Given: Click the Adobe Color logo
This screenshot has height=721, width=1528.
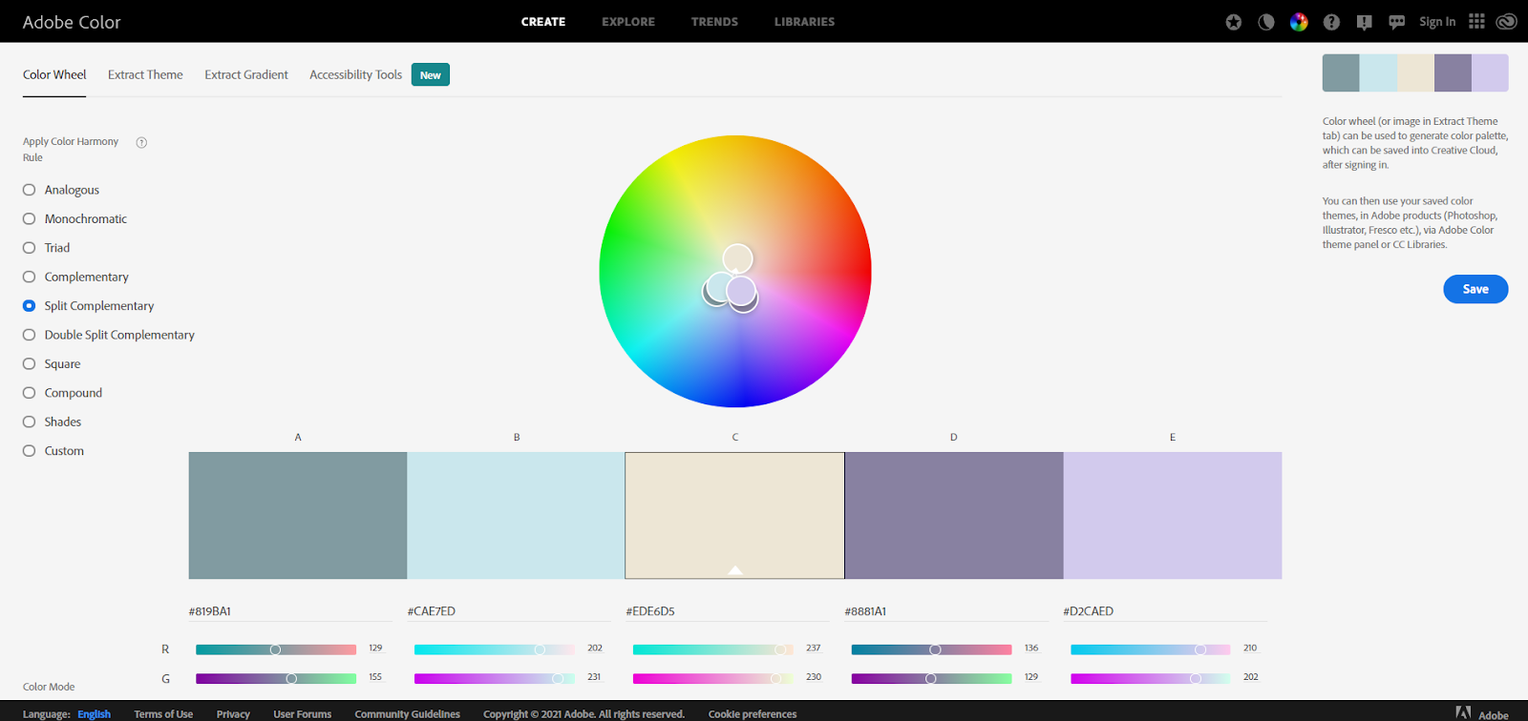Looking at the screenshot, I should 72,22.
